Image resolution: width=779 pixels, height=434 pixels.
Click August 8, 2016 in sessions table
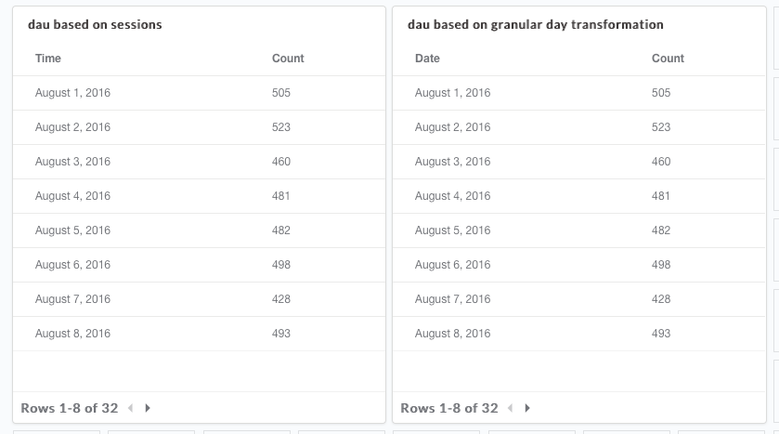coord(72,334)
